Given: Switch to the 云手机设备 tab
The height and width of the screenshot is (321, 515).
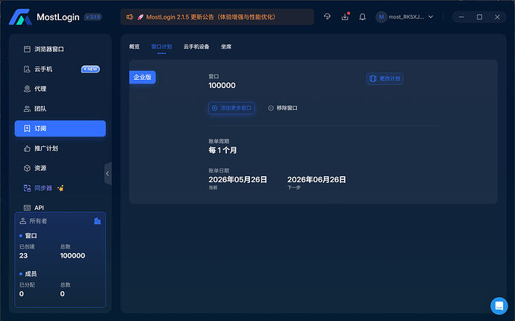Looking at the screenshot, I should click(196, 46).
